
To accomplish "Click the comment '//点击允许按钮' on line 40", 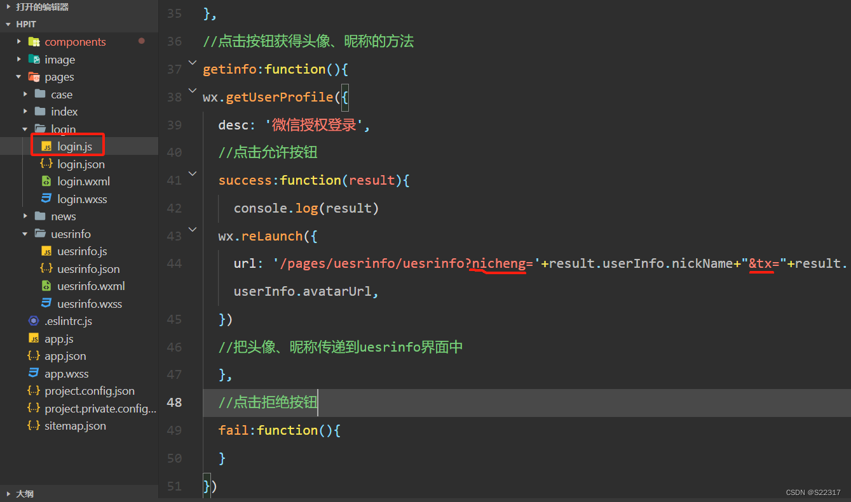I will [x=268, y=152].
